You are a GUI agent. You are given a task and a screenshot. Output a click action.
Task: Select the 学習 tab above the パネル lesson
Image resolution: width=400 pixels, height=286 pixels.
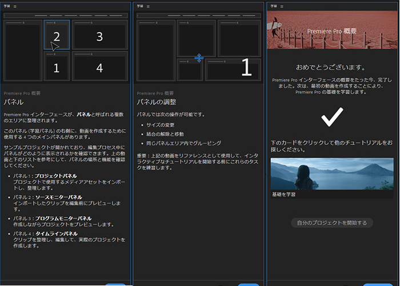pyautogui.click(x=7, y=6)
